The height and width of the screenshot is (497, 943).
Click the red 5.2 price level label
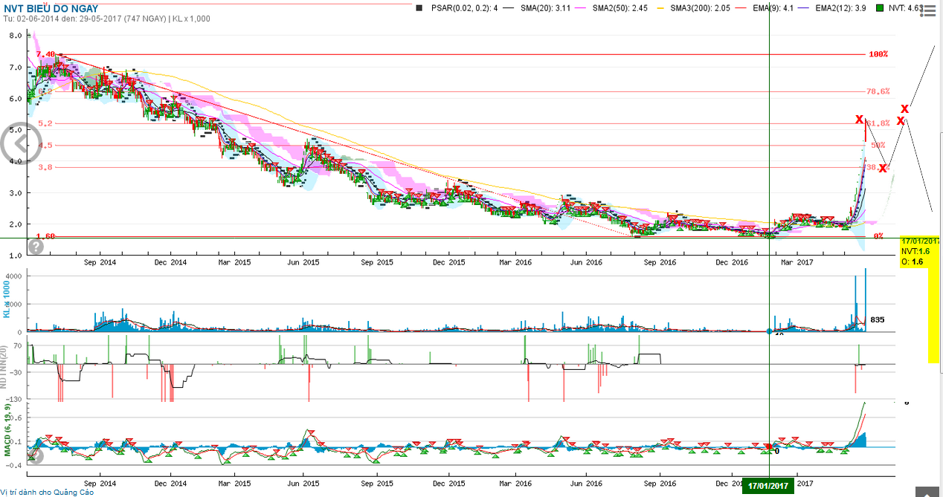44,123
